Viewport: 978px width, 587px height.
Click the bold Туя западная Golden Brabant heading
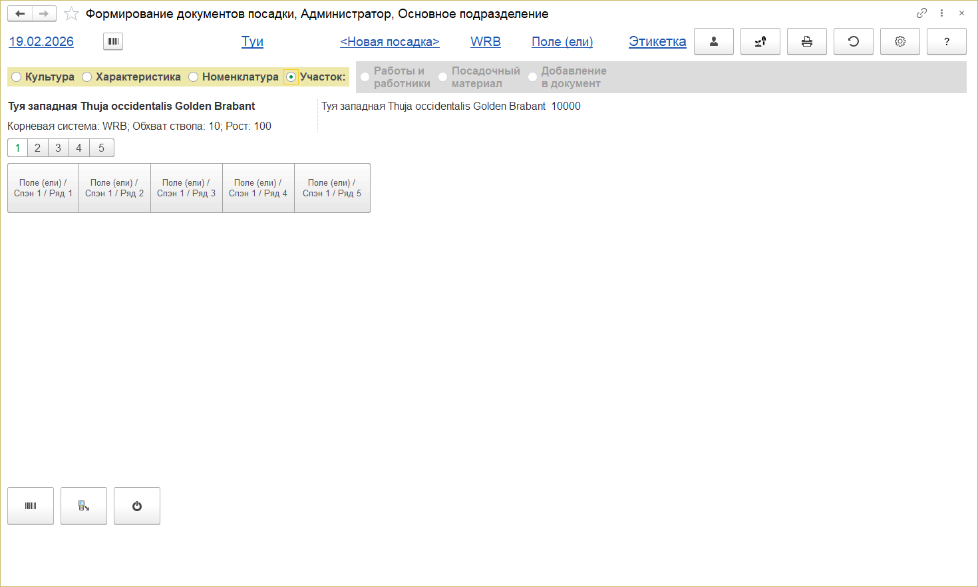pos(132,106)
